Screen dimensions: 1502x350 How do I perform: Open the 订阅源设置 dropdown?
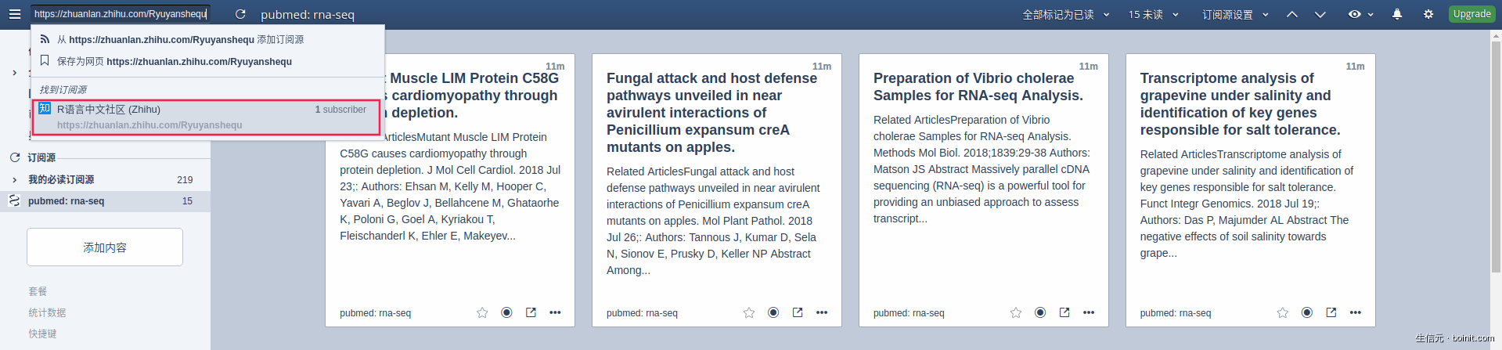1235,14
